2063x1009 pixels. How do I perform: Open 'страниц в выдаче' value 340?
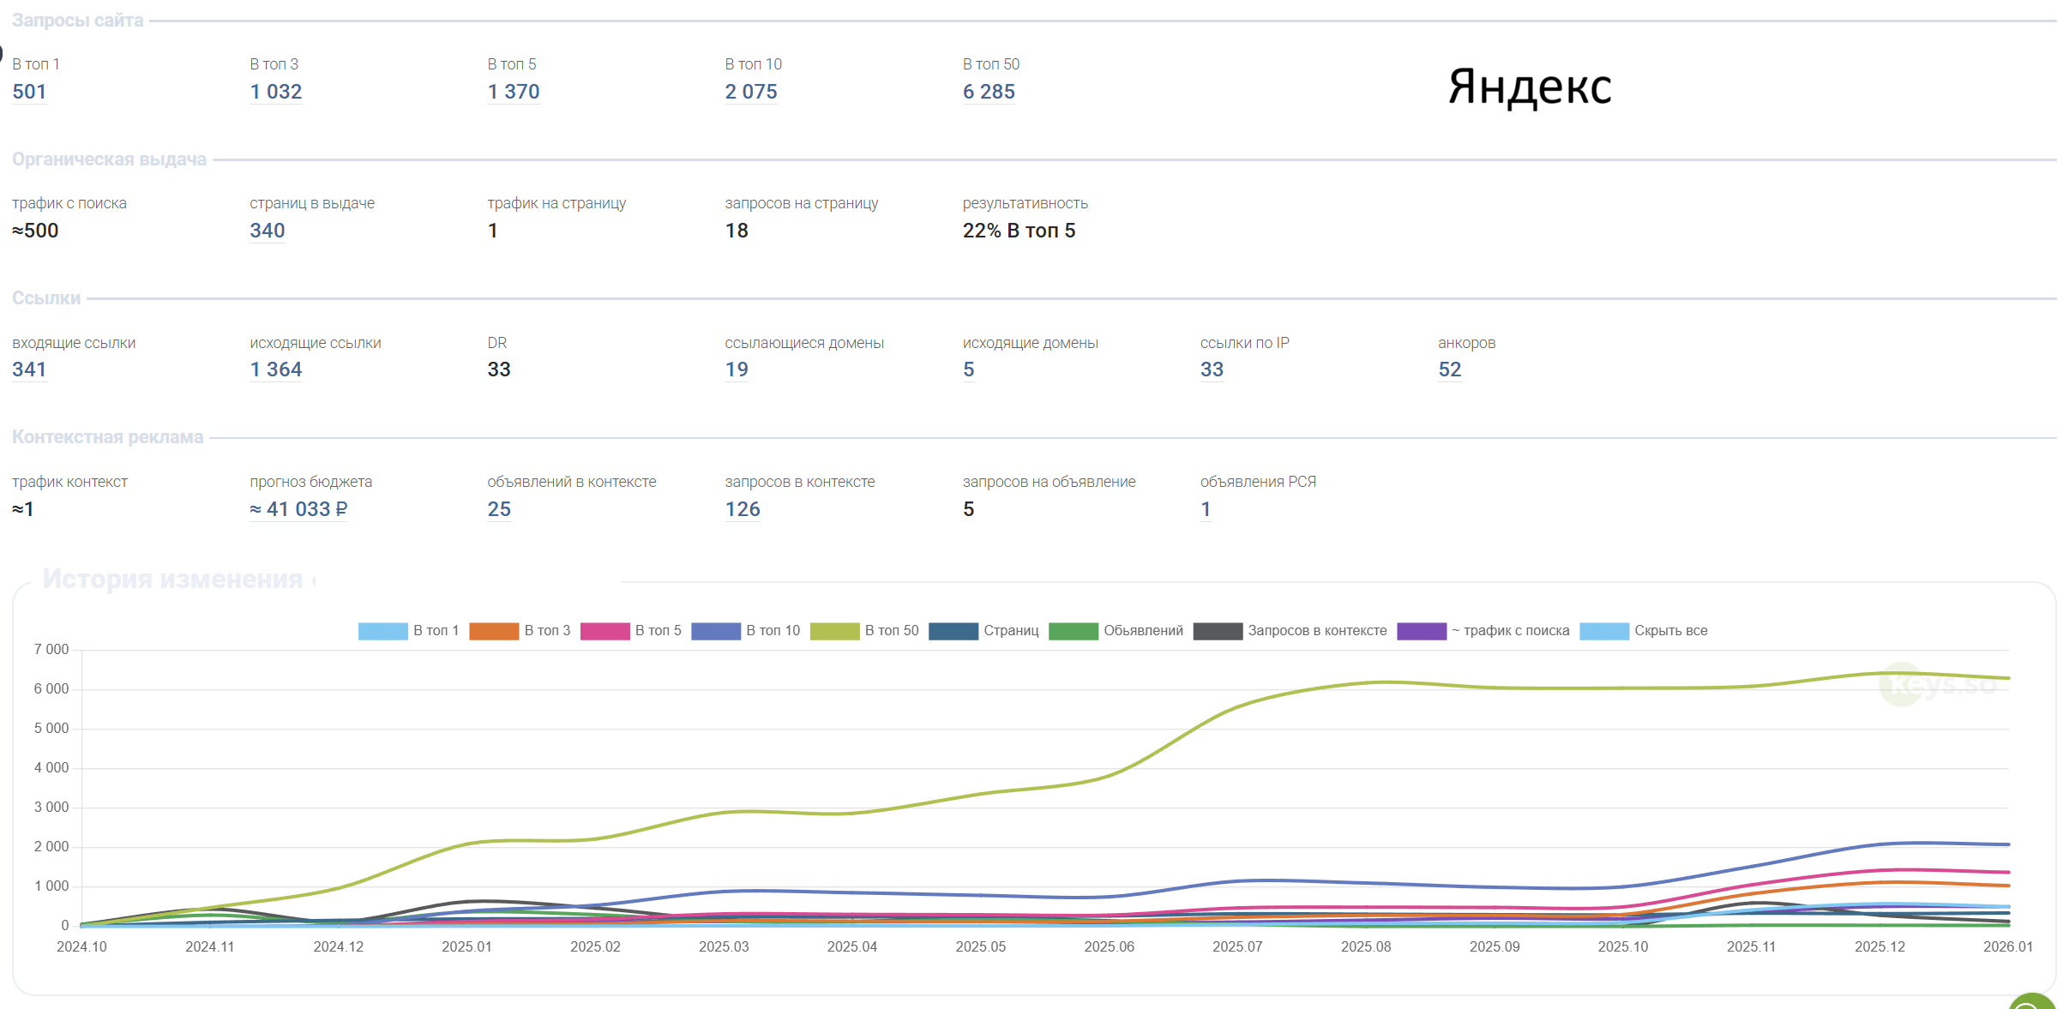coord(268,231)
